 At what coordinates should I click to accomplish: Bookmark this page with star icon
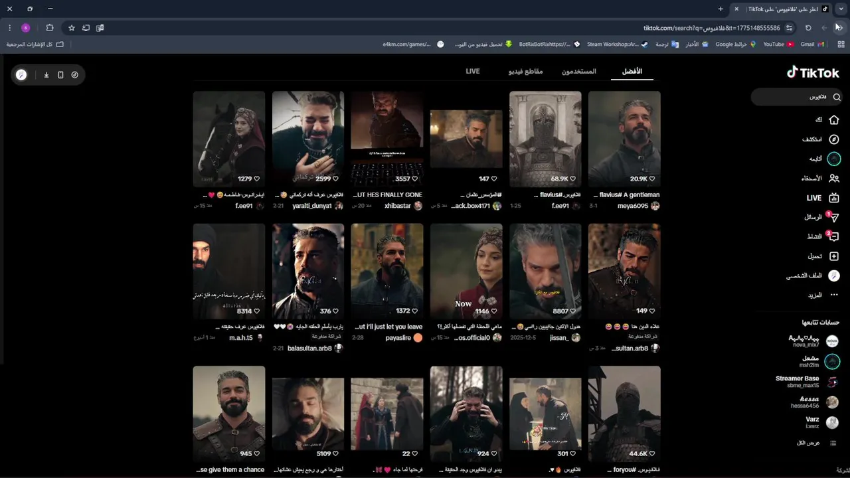[x=71, y=28]
